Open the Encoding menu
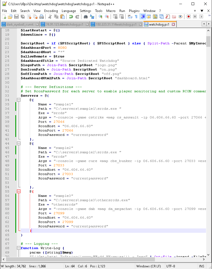This screenshot has width=212, height=269. (51, 11)
